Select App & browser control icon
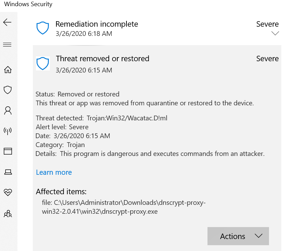Viewport: 282px width, 251px height. coord(8,151)
